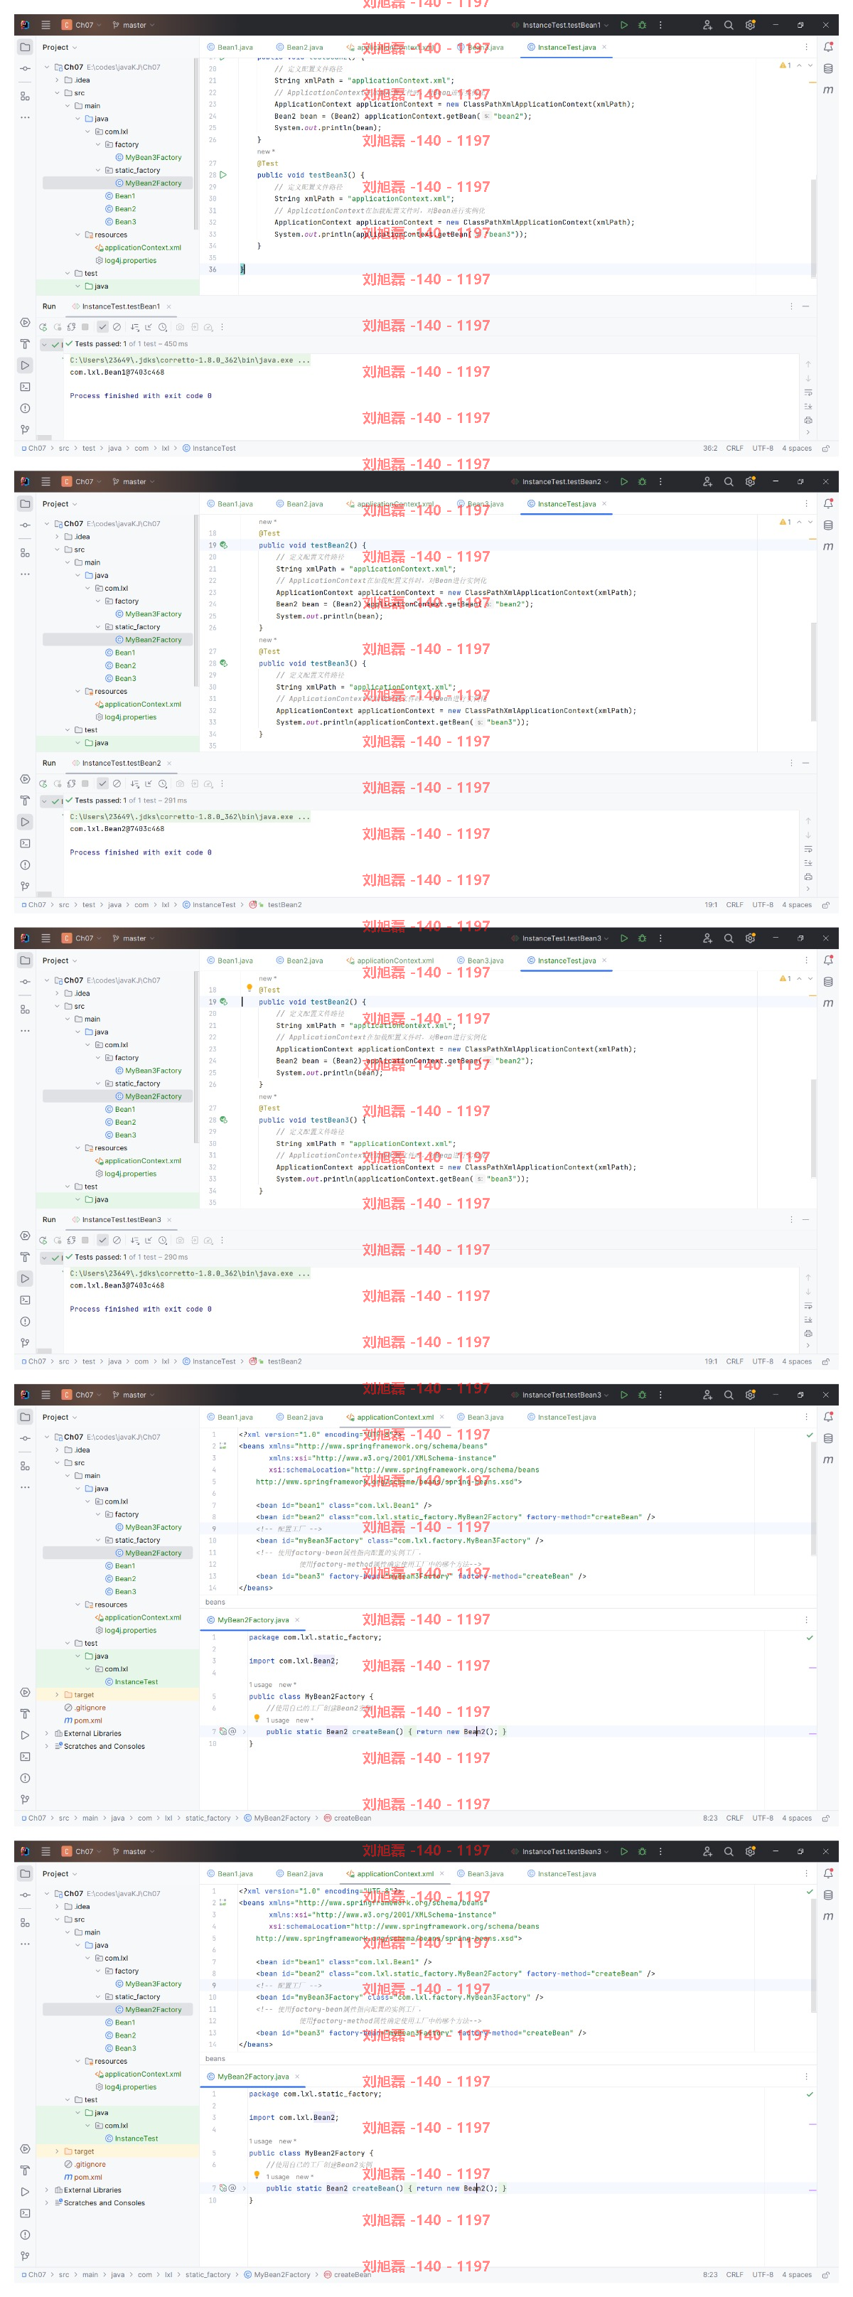The image size is (853, 2297).
Task: Open Git tool icon in testBean2 window sidebar
Action: coord(25,887)
